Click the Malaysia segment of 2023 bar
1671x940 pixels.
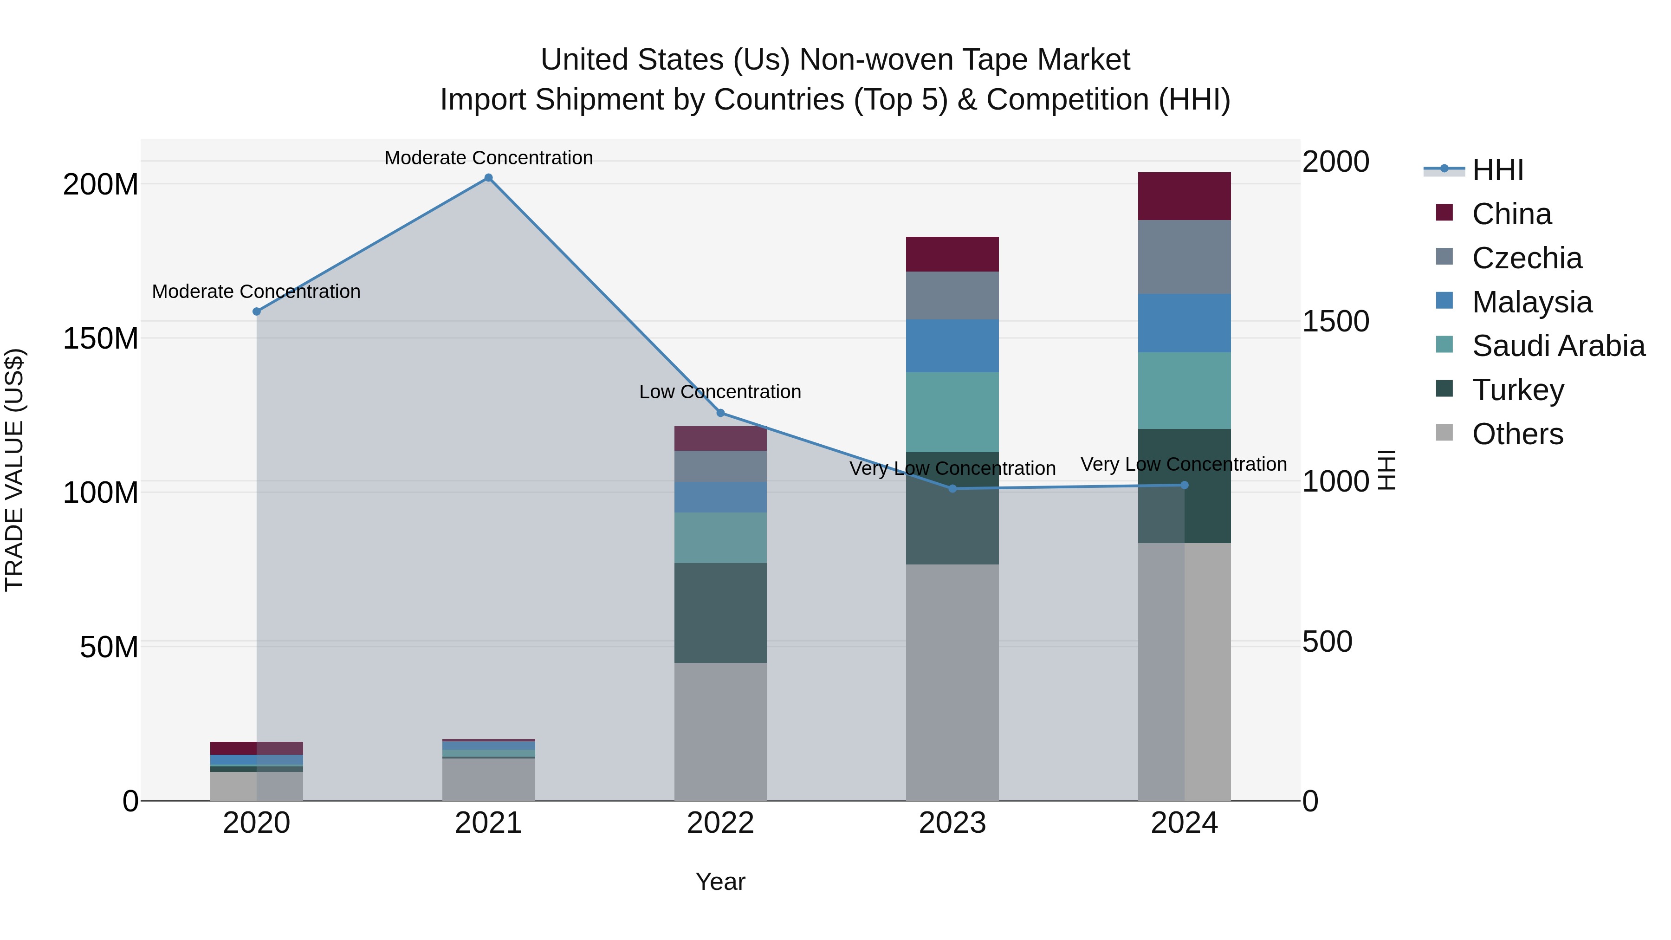click(952, 346)
